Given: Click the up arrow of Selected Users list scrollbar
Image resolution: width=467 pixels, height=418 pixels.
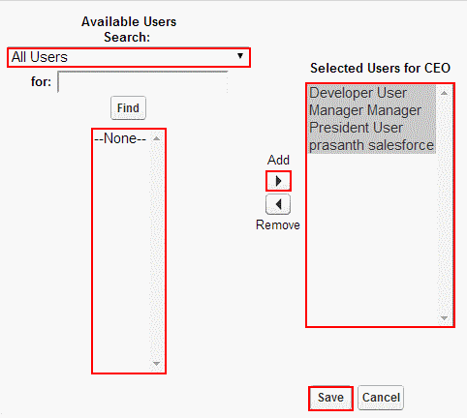Looking at the screenshot, I should [445, 93].
